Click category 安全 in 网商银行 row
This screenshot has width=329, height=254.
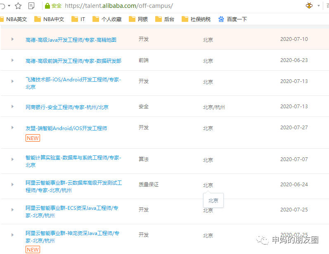point(144,107)
